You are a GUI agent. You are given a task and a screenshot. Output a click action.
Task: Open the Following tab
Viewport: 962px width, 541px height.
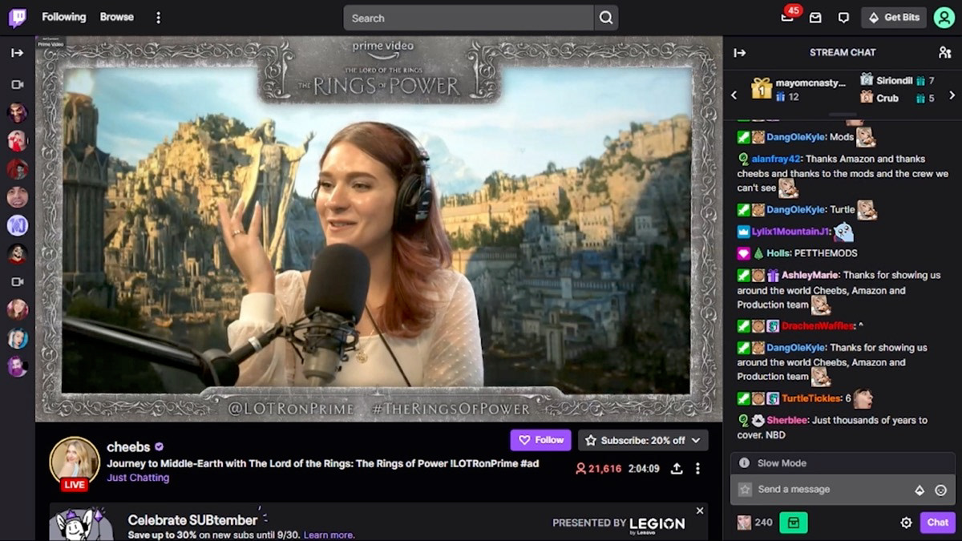click(x=64, y=17)
